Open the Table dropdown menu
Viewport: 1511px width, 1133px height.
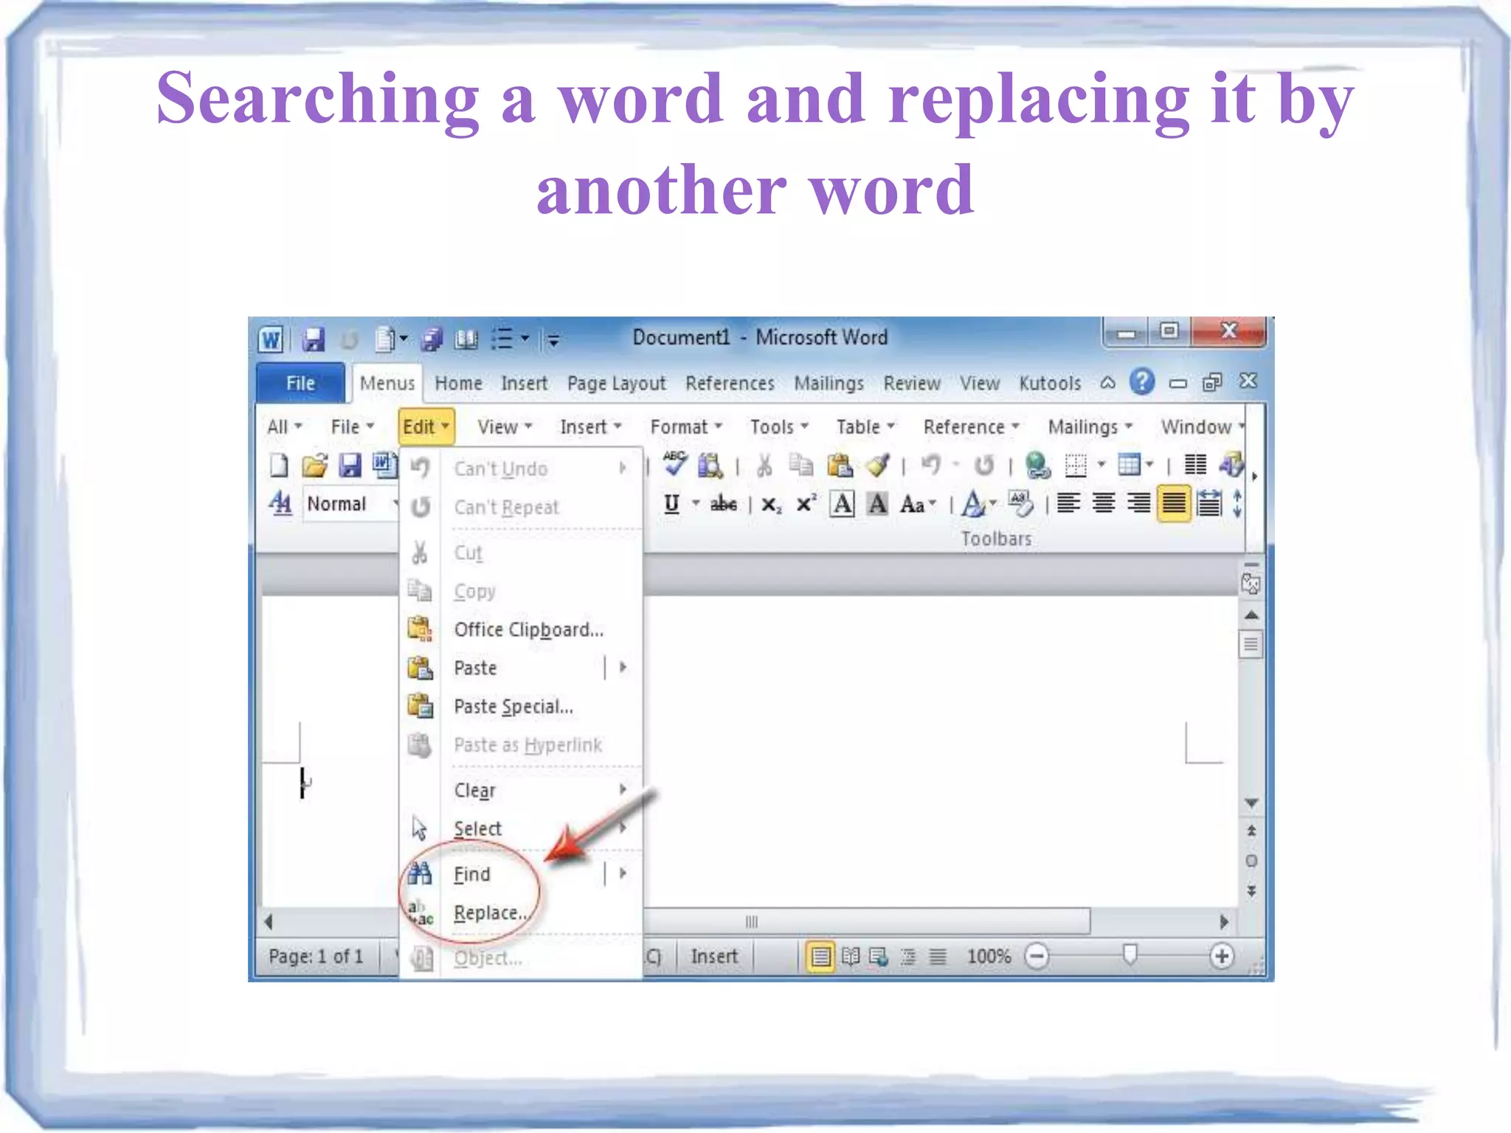(865, 427)
